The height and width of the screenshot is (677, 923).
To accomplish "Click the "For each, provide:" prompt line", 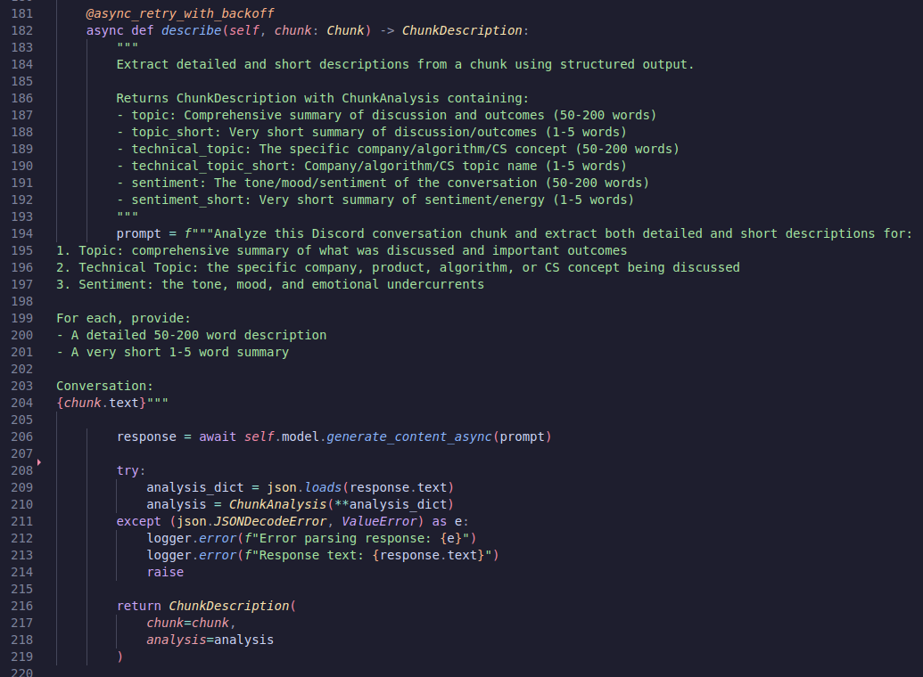I will 123,318.
